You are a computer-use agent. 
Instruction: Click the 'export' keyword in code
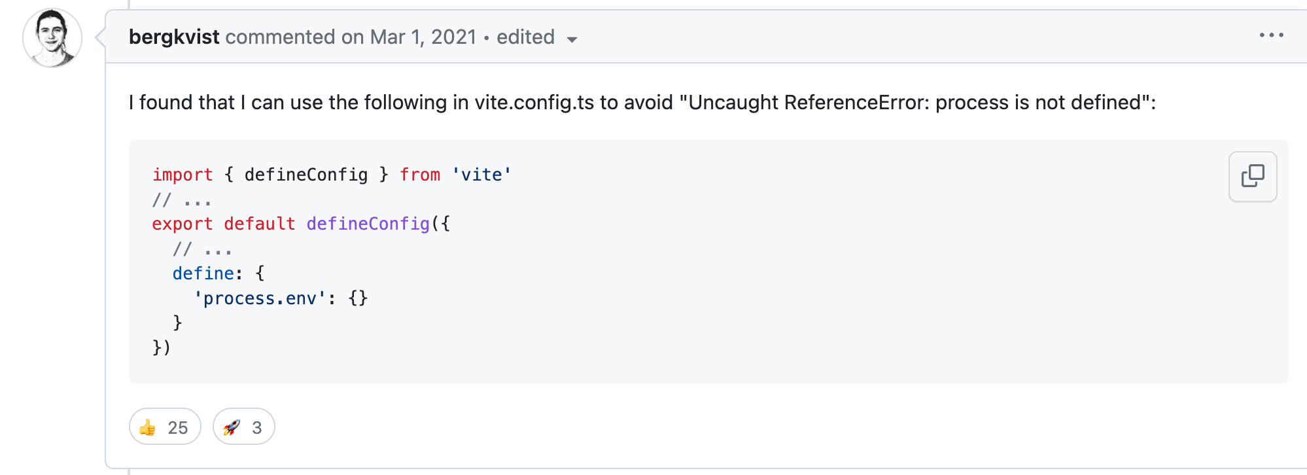(183, 224)
